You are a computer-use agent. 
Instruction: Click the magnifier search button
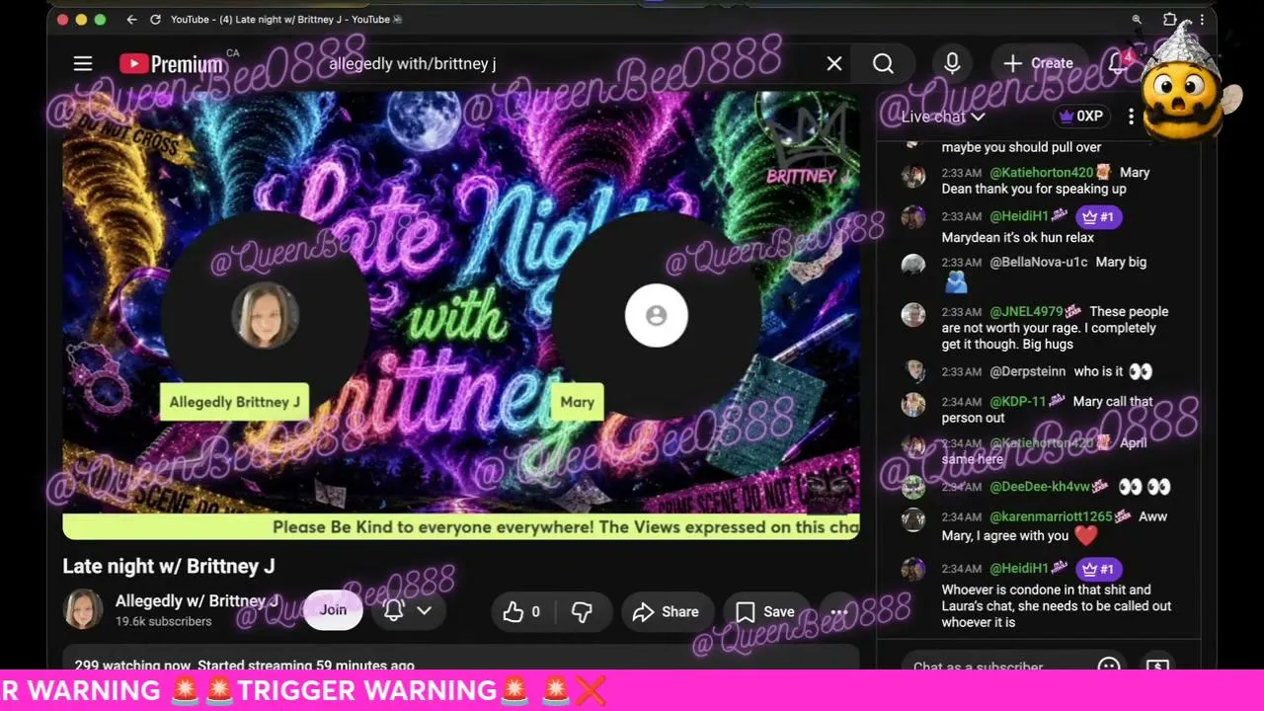883,63
